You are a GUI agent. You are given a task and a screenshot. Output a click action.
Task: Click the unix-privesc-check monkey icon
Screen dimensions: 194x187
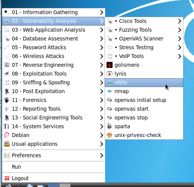click(x=110, y=135)
